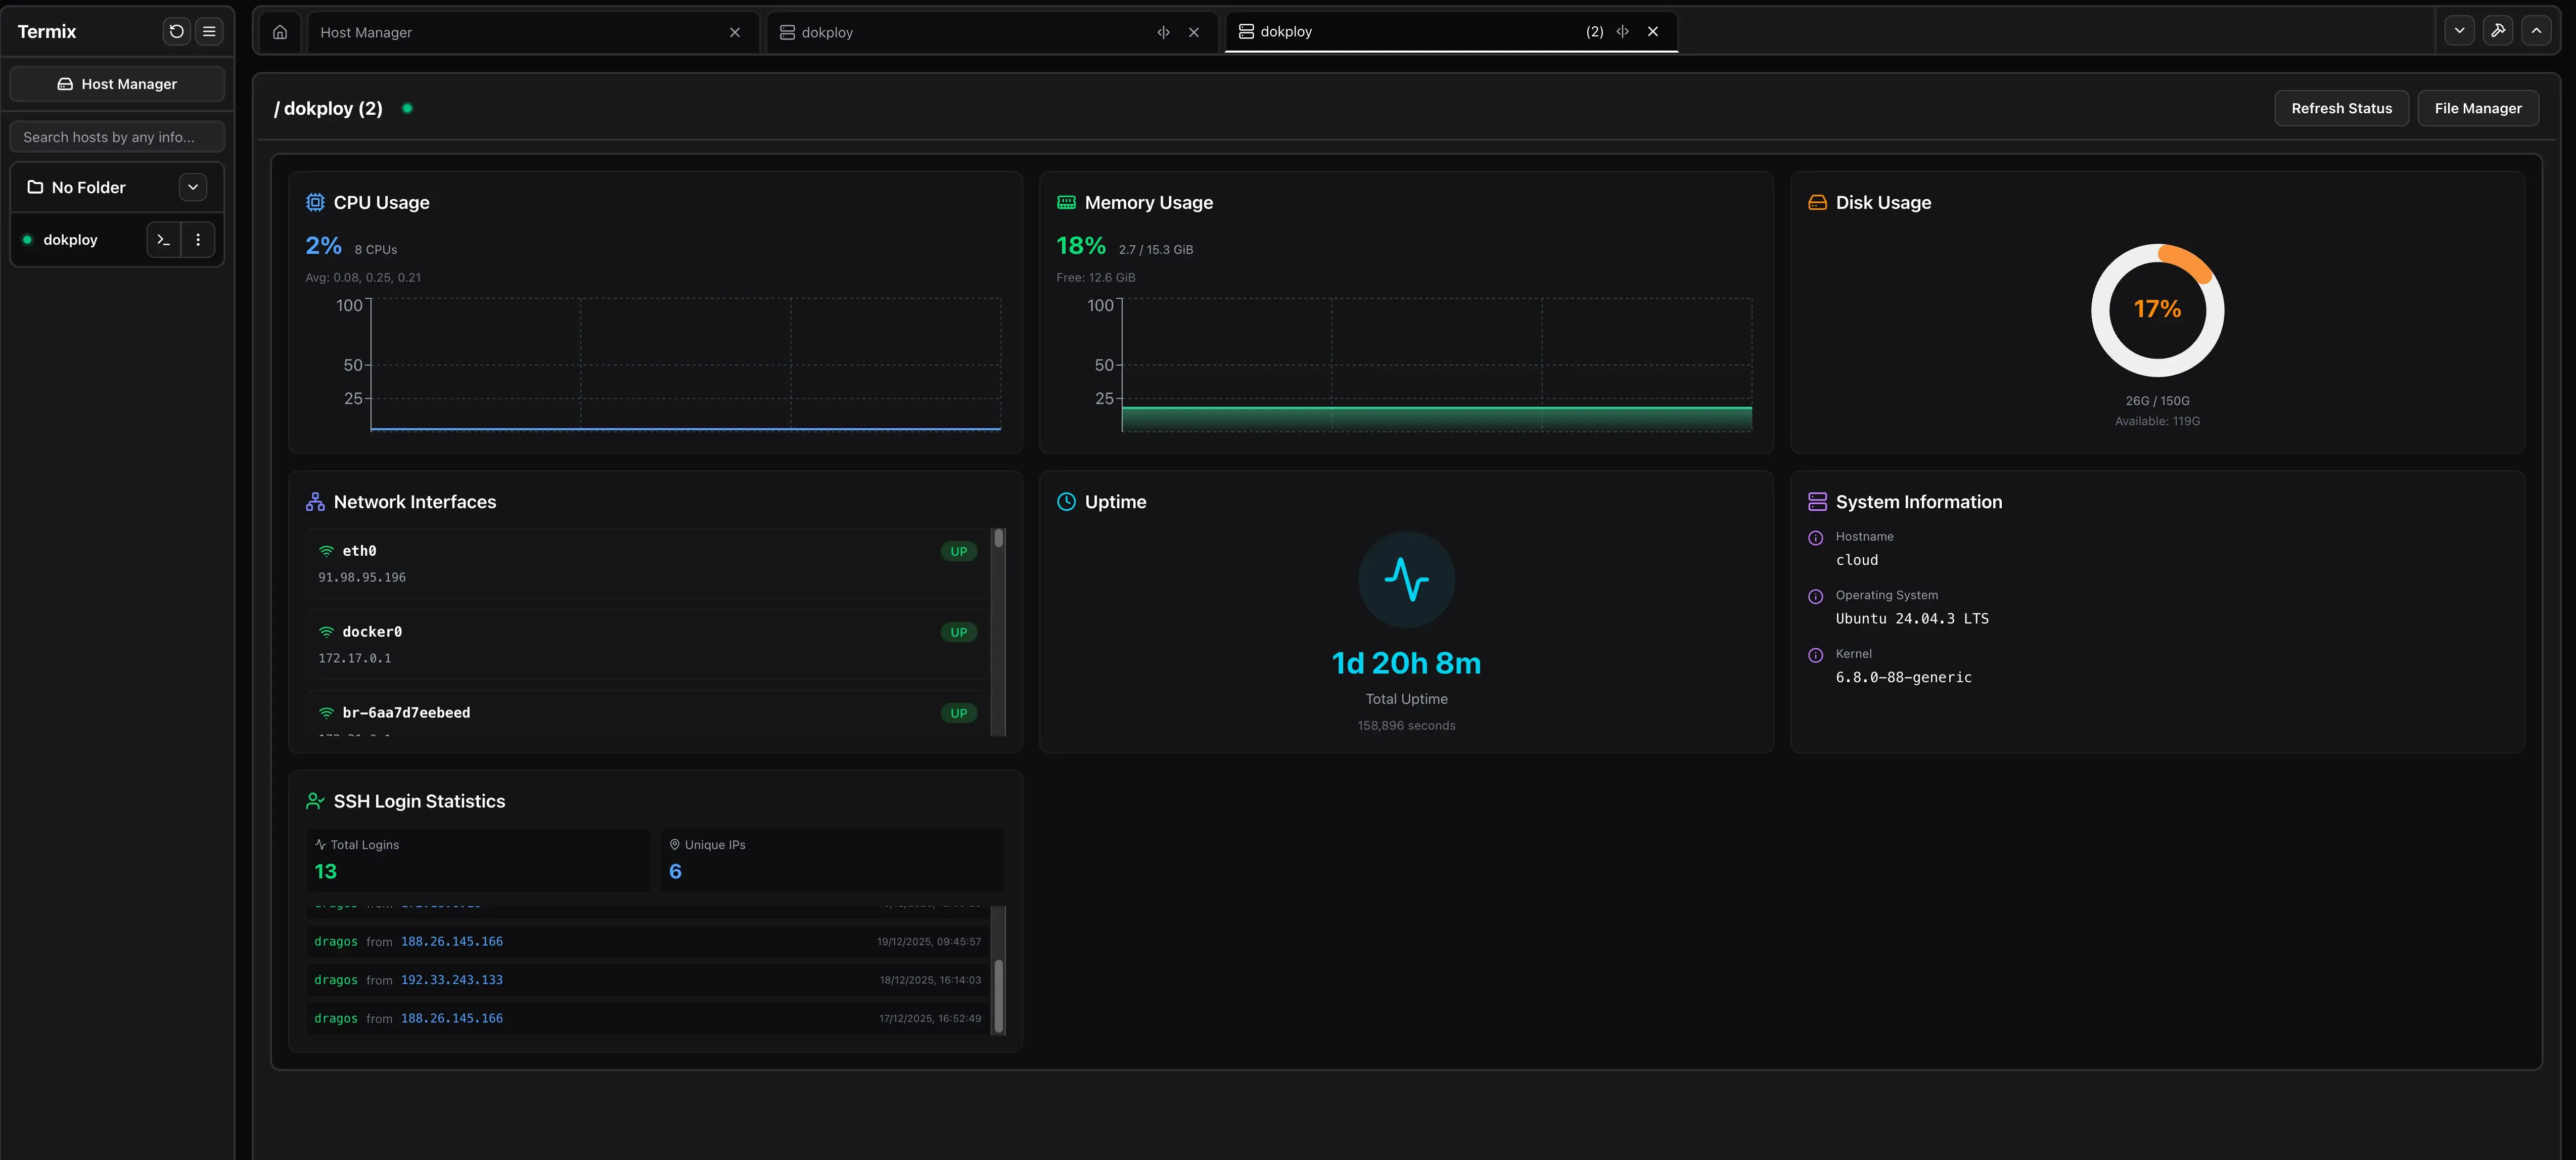Select the hammer tool icon in the top-right toolbar
This screenshot has width=2576, height=1160.
point(2498,30)
